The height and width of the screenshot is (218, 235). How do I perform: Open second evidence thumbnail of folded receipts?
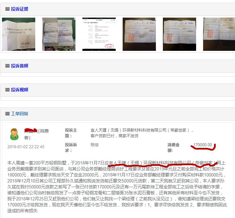[x=59, y=34]
